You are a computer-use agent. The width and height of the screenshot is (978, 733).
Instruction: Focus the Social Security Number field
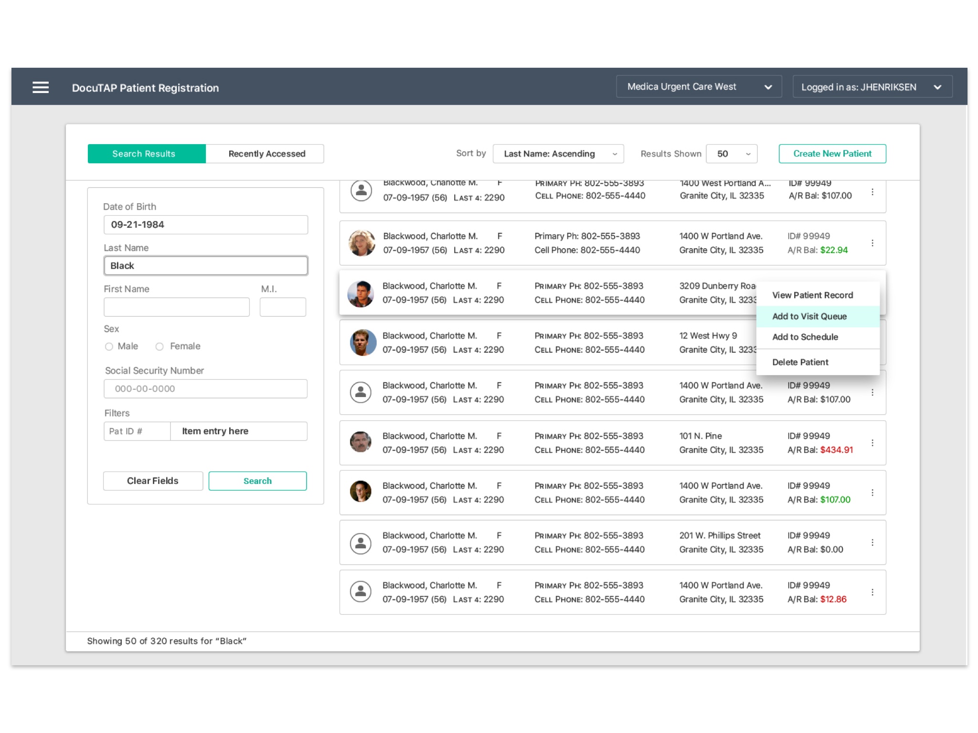pos(206,389)
